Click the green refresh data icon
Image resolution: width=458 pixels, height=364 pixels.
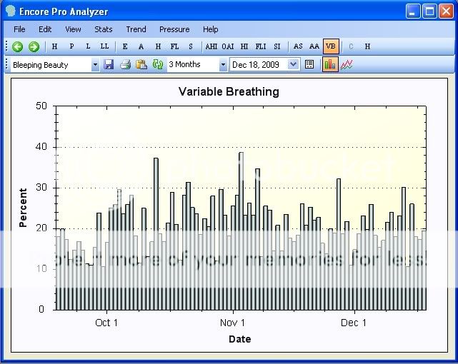158,64
